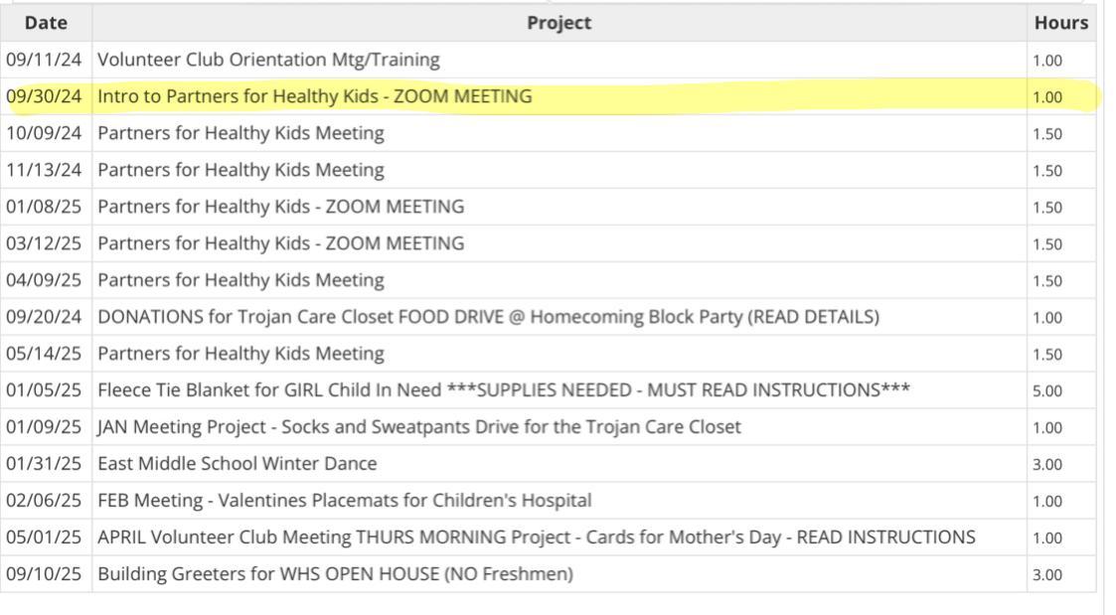Click the Date column header
The height and width of the screenshot is (615, 1116).
pyautogui.click(x=46, y=22)
